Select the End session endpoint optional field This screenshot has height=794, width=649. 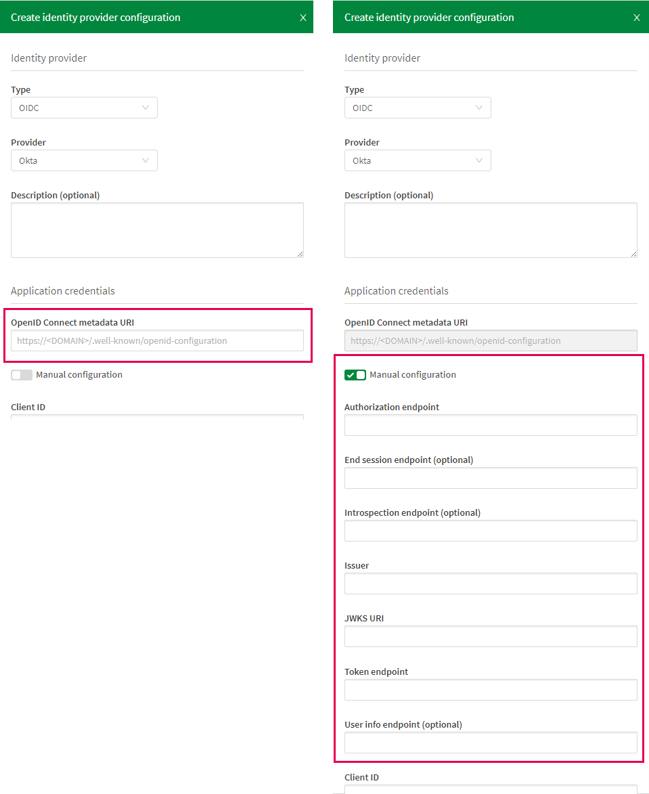click(x=491, y=478)
